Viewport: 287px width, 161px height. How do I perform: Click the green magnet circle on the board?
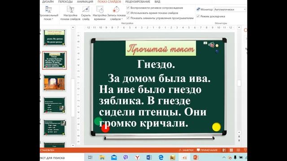(x=98, y=121)
